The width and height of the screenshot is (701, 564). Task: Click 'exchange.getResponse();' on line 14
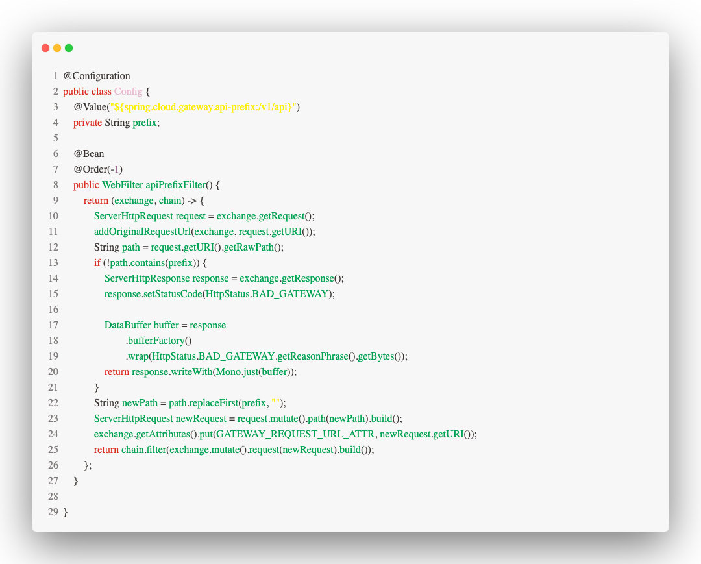(291, 278)
